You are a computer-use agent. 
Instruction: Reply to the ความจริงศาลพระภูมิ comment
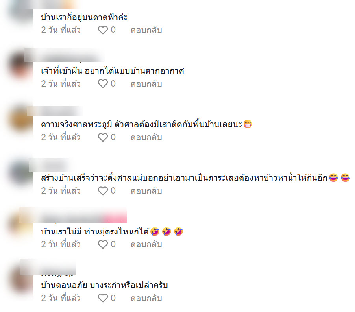pyautogui.click(x=146, y=137)
